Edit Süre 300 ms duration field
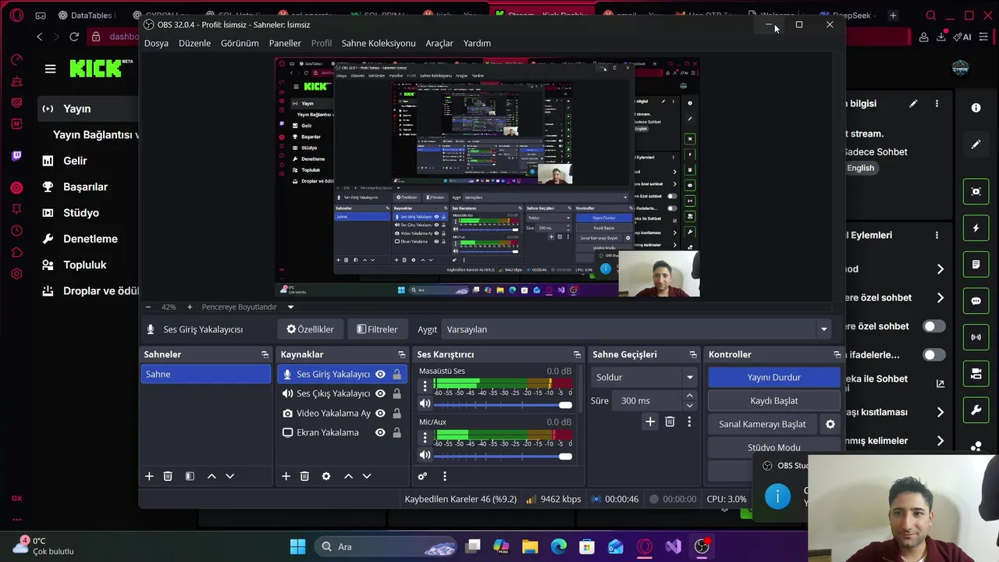 pos(647,400)
